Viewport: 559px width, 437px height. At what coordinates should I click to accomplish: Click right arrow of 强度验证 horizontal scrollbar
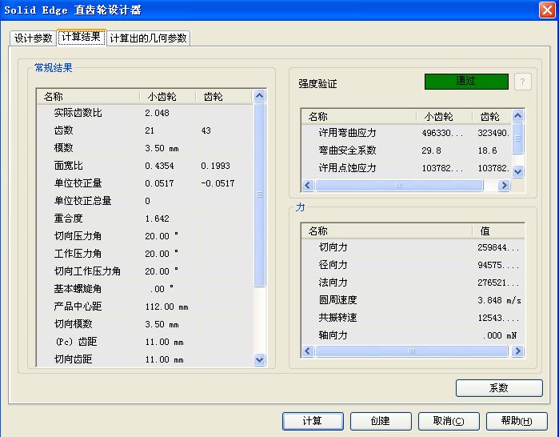click(504, 185)
